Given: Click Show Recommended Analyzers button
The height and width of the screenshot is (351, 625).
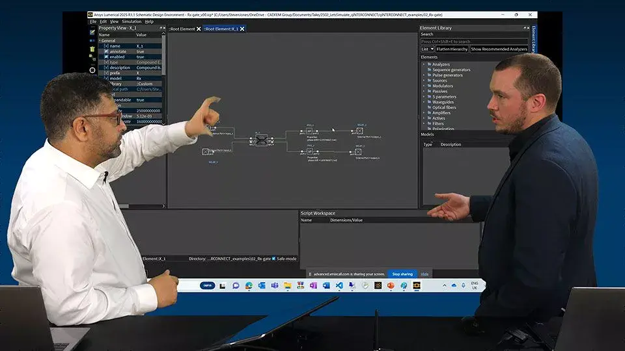Looking at the screenshot, I should pyautogui.click(x=499, y=49).
